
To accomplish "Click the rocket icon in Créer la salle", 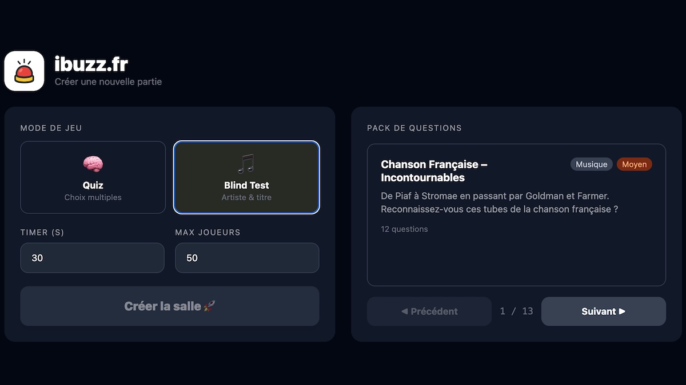I will [x=210, y=306].
